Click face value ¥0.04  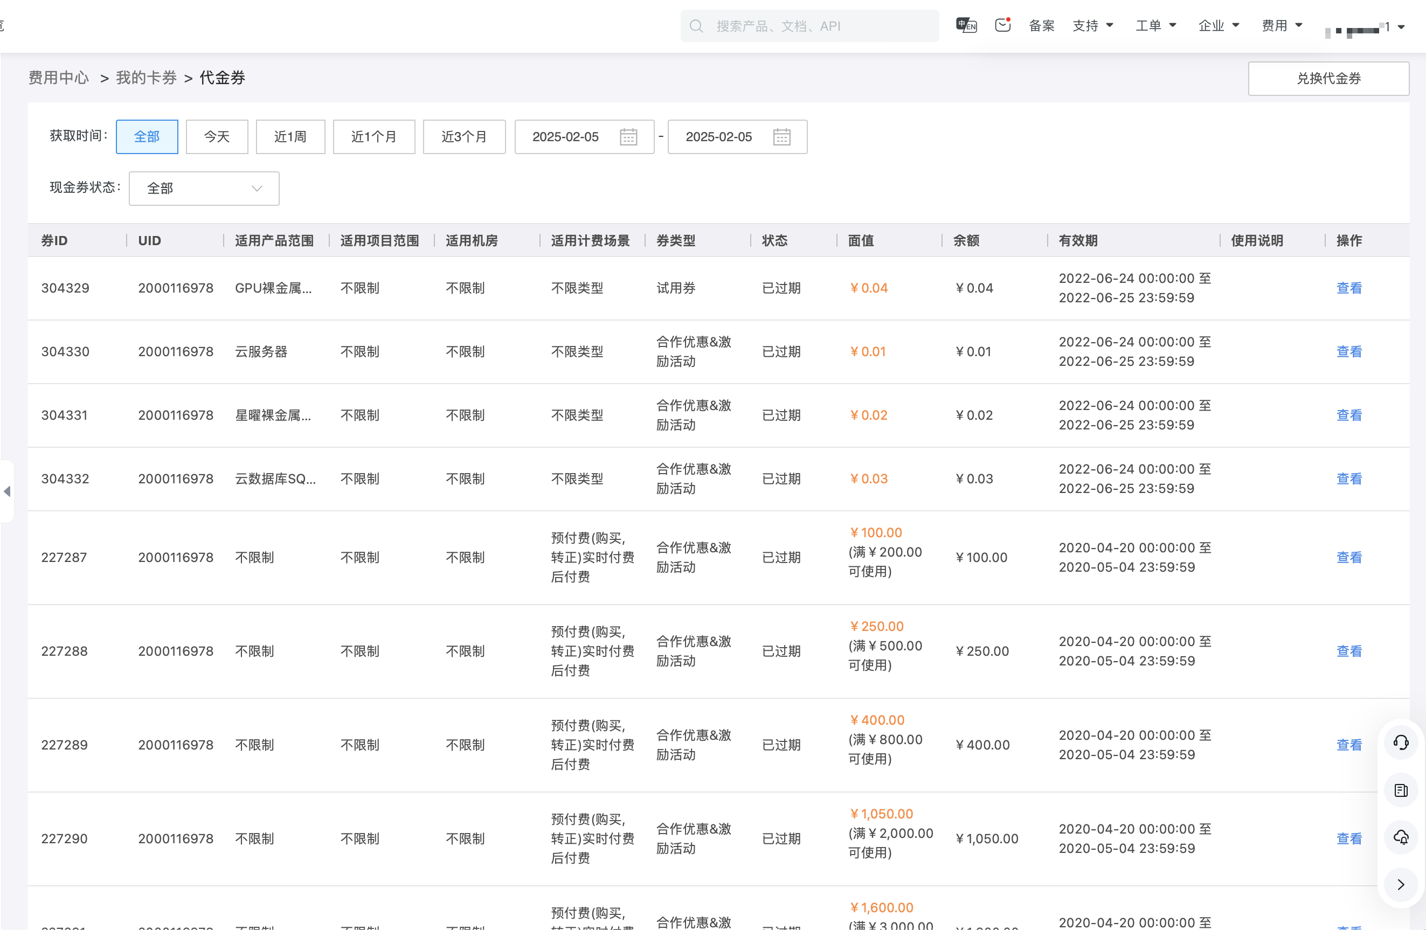(868, 288)
